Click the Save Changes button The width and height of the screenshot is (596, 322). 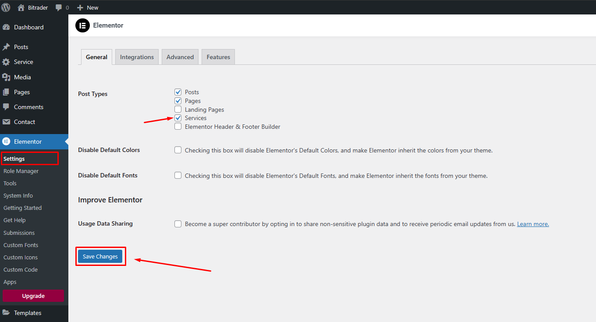(100, 256)
